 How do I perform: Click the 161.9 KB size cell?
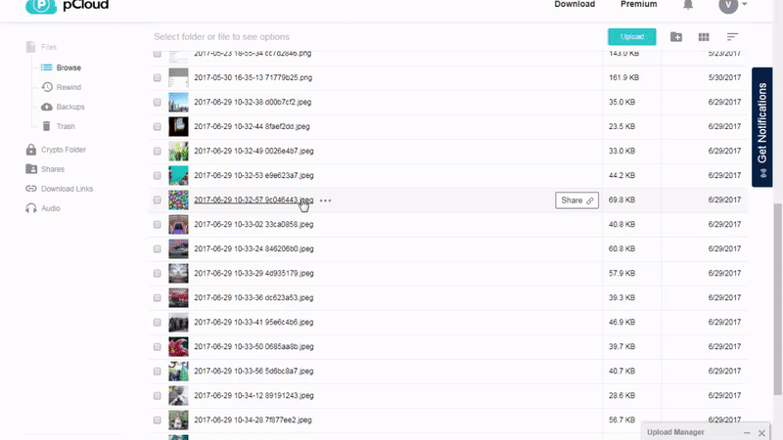pyautogui.click(x=623, y=77)
